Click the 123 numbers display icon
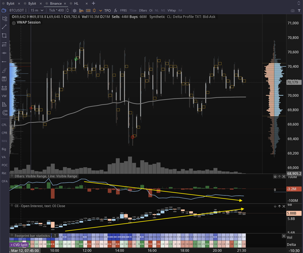Viewport: 303px width, 253px height. (x=88, y=11)
